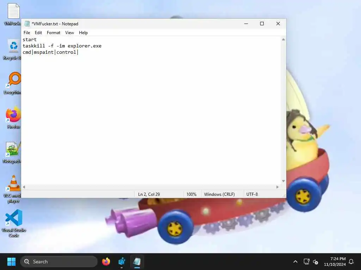Open the Format menu in Notepad
The image size is (361, 270).
click(54, 33)
